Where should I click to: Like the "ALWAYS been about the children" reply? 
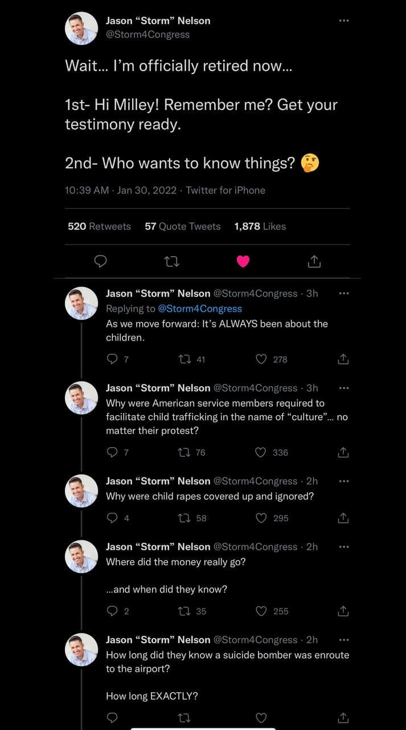(x=261, y=359)
